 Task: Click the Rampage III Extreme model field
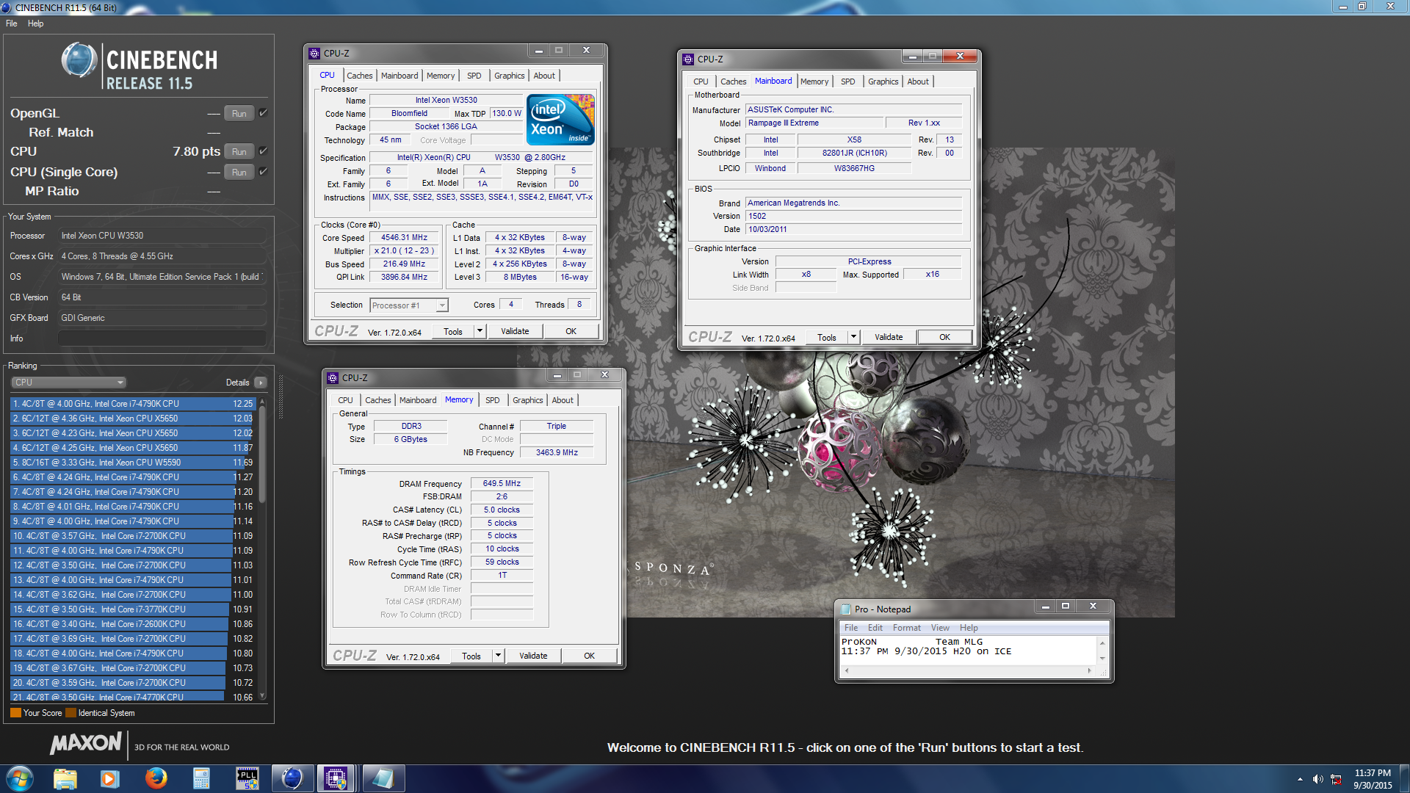(x=813, y=123)
